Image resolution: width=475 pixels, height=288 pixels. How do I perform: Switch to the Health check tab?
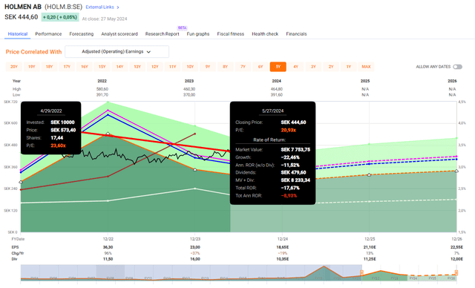tap(265, 34)
